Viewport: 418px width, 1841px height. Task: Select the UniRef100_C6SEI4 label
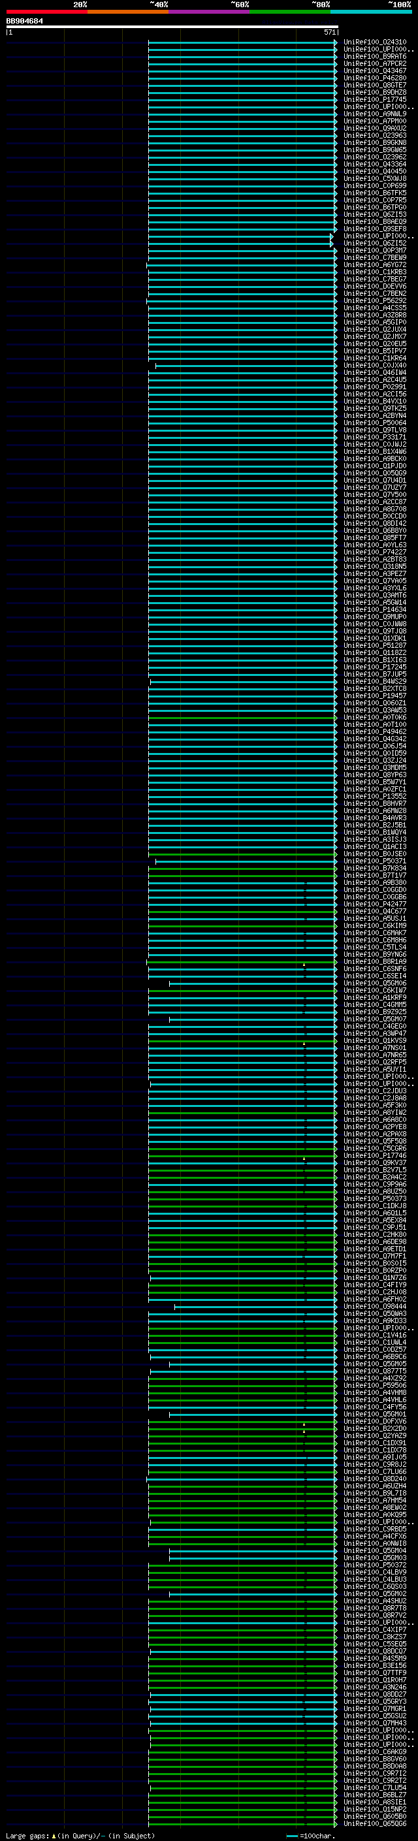[374, 976]
